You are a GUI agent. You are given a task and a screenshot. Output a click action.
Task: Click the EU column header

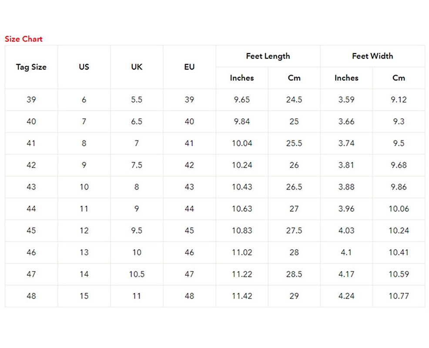click(x=189, y=67)
